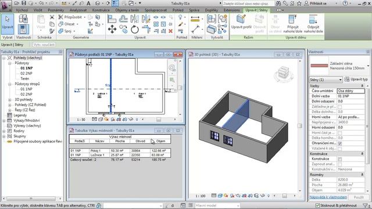Screen dimensions: 372x209
Task: Click the Create Assembly icon in Vytvořit panel
Action: tap(211, 19)
